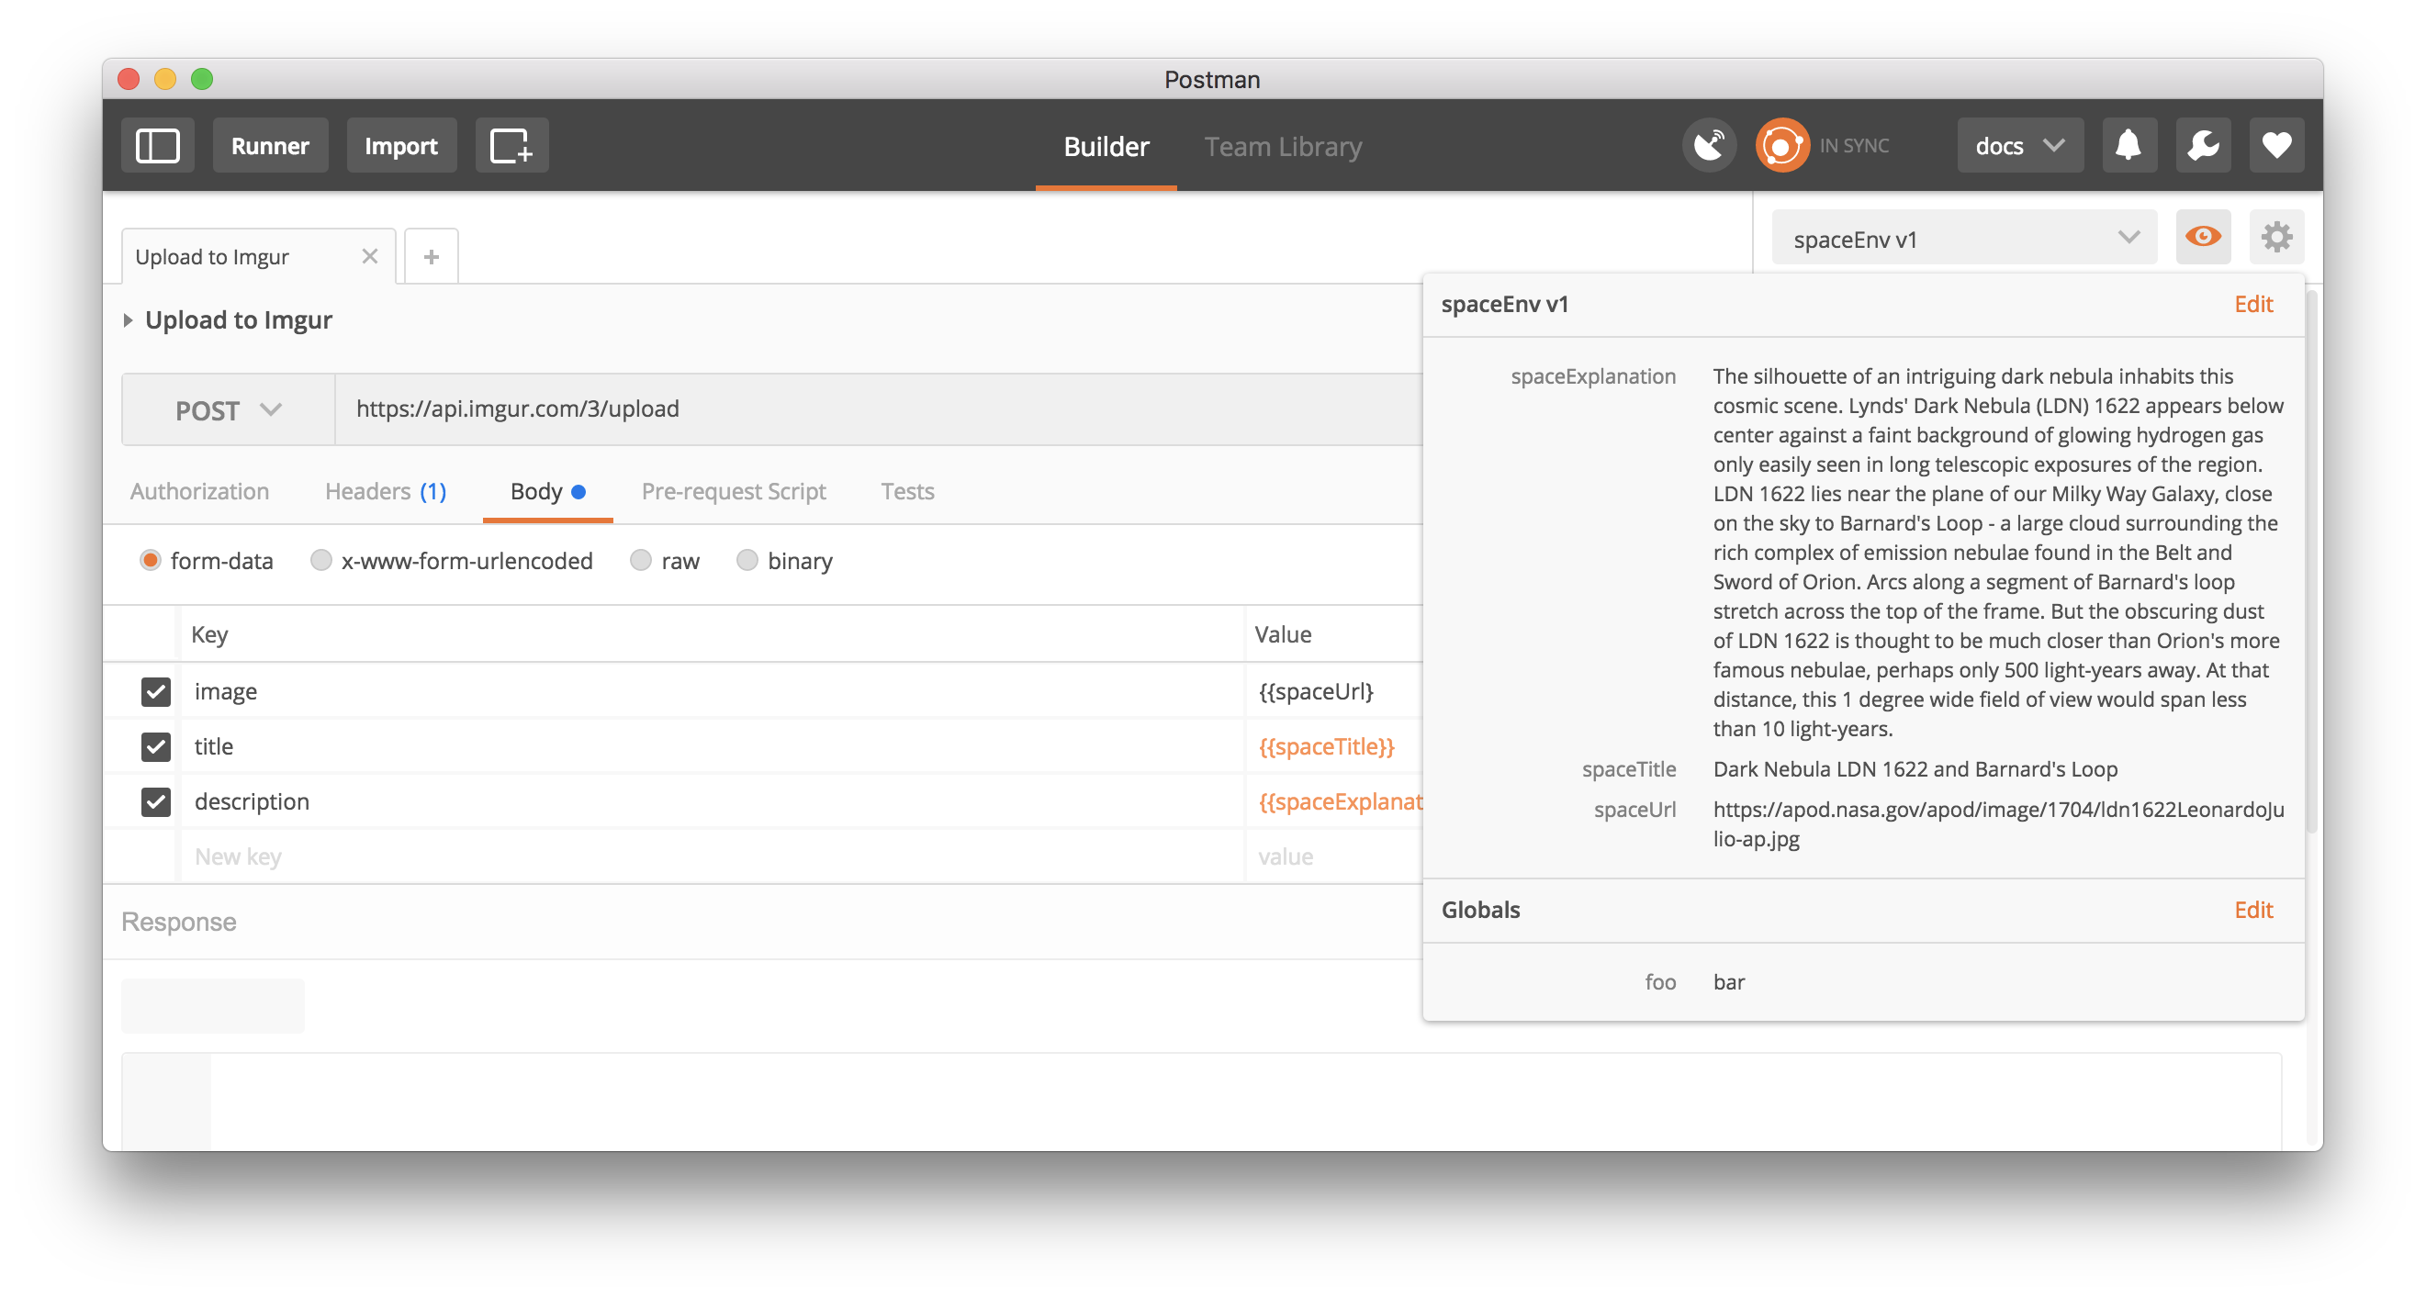
Task: Click the bar global value
Action: (1729, 981)
